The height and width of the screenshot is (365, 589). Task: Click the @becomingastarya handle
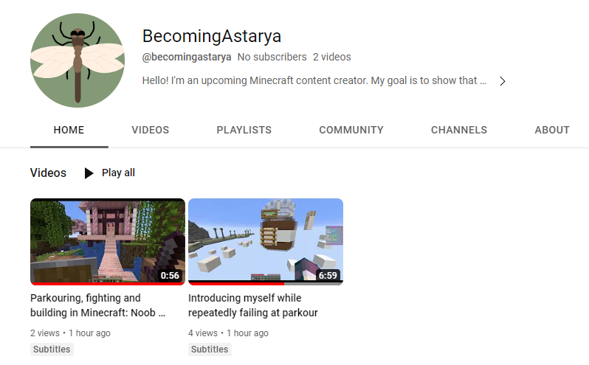click(187, 57)
